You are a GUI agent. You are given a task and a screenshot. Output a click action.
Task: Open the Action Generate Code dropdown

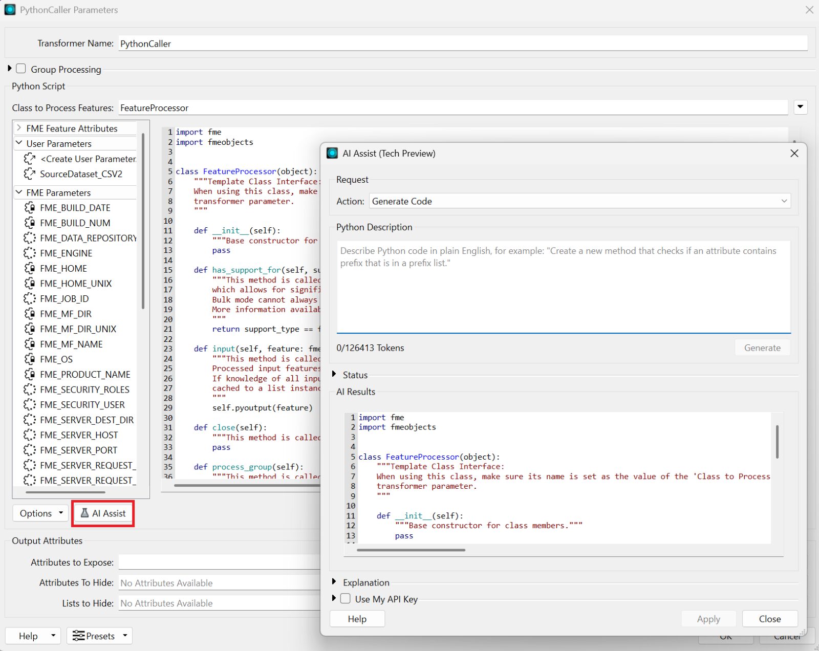(x=579, y=201)
